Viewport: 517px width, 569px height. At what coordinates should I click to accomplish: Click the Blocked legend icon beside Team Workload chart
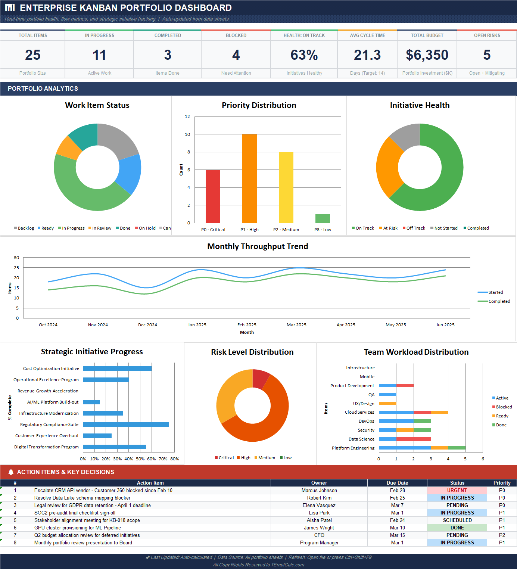[x=494, y=407]
